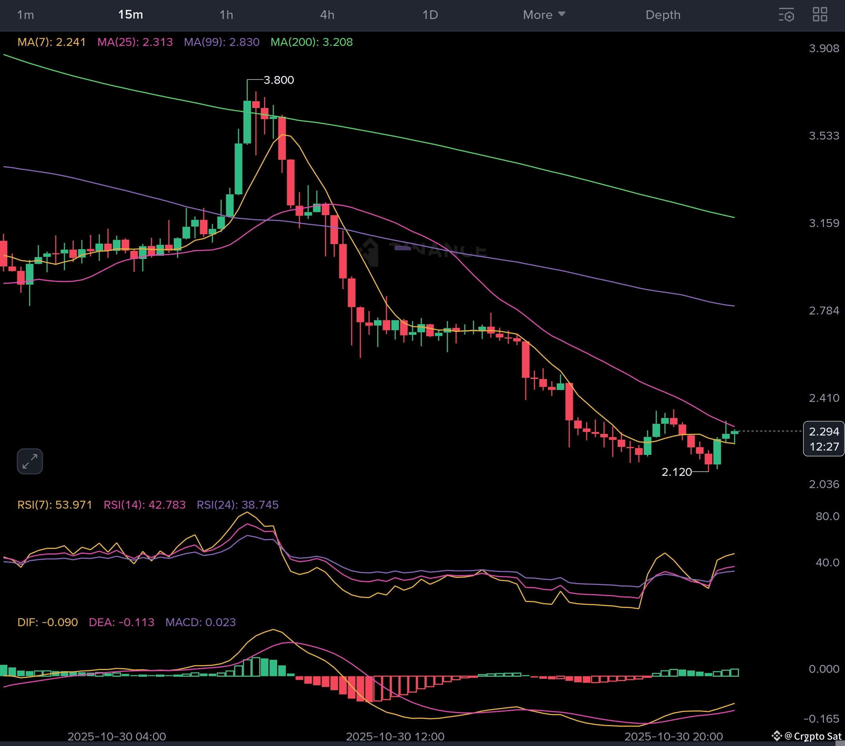This screenshot has height=746, width=845.
Task: Toggle the RSI(7) indicator line
Action: [55, 505]
